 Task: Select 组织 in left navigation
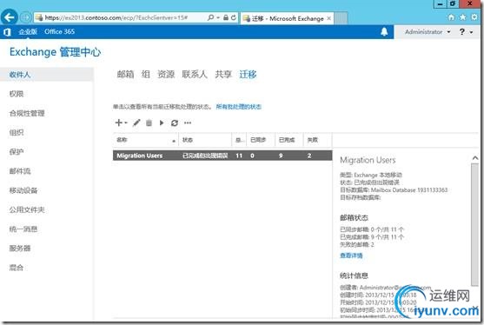coord(17,132)
